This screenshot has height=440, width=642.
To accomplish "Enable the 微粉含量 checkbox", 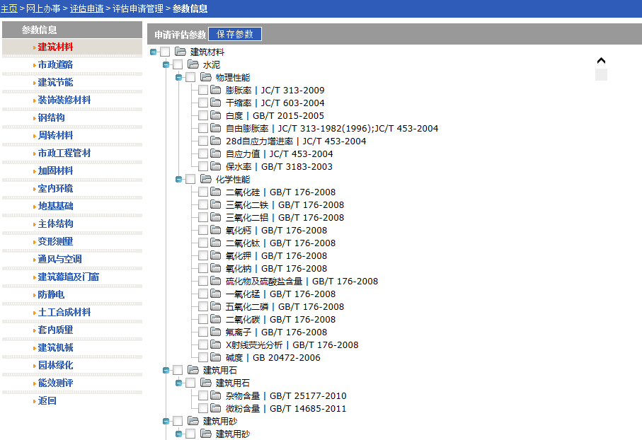I will tap(203, 409).
